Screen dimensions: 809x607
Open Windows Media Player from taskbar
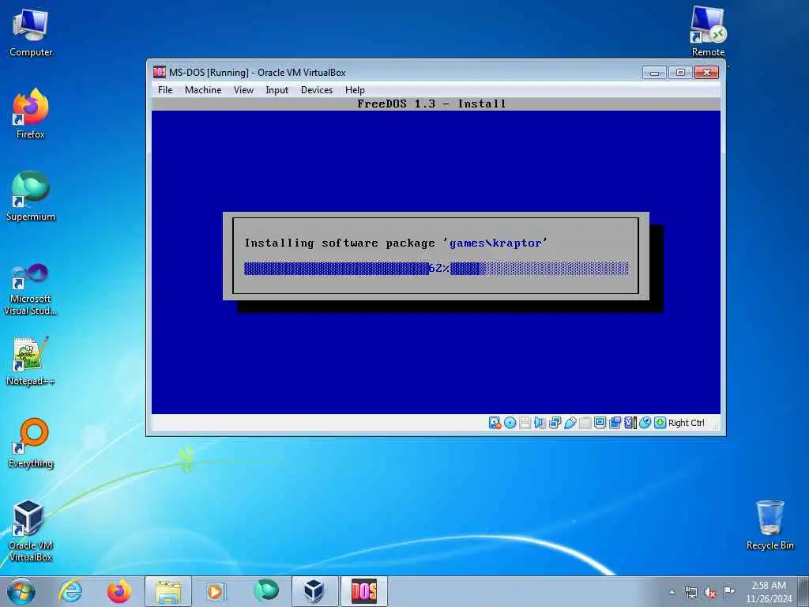[216, 591]
